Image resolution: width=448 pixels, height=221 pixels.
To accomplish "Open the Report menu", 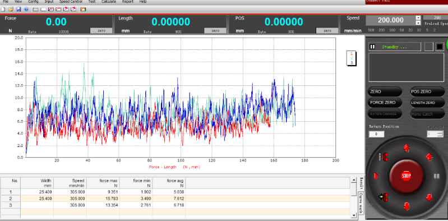I will [x=128, y=2].
